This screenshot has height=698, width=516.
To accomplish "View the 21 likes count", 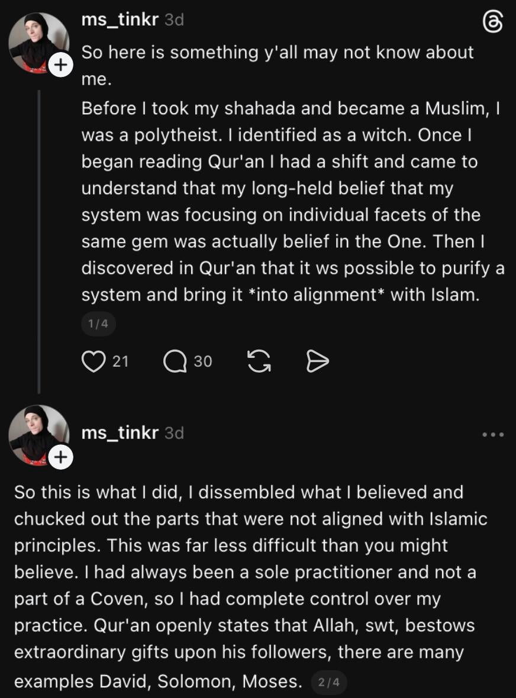I will (x=120, y=361).
